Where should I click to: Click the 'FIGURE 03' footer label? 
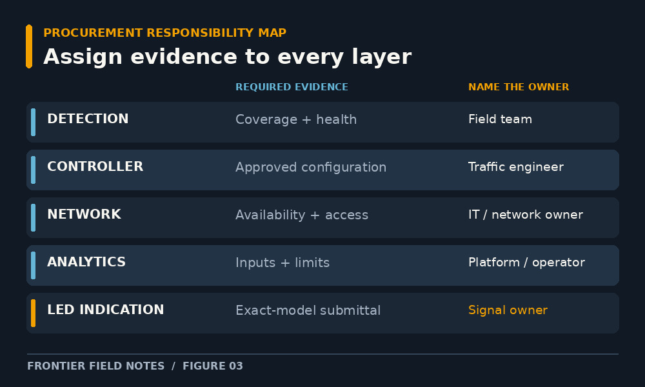click(x=213, y=366)
